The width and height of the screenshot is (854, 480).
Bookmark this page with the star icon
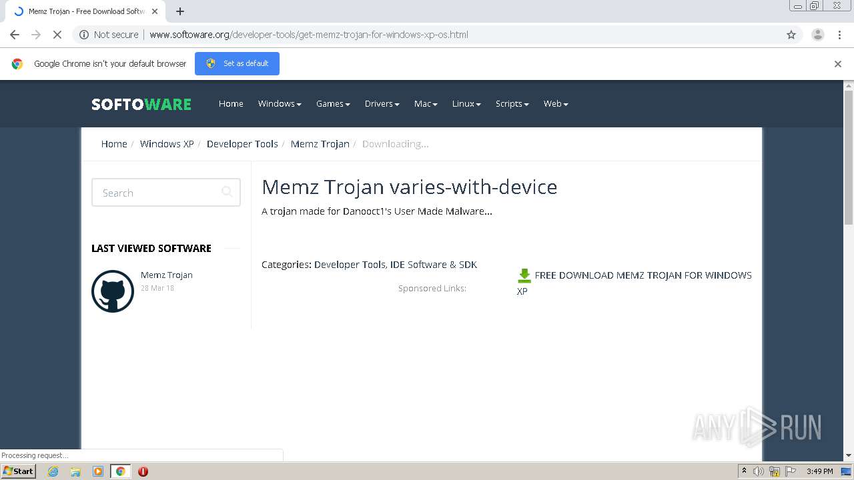point(791,35)
